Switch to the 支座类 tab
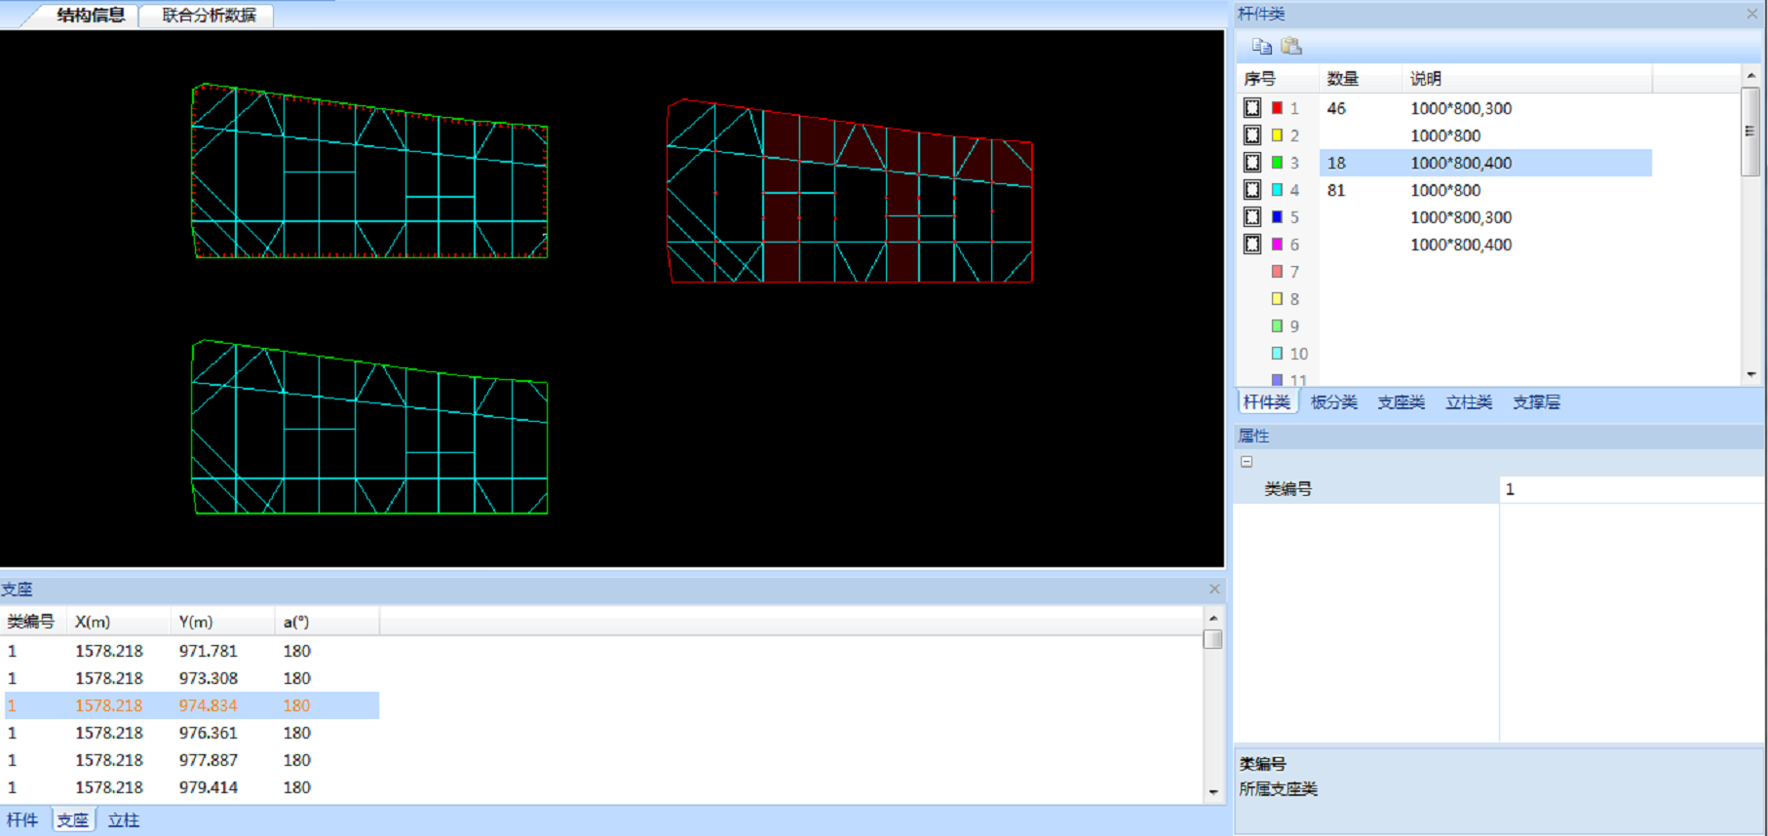The height and width of the screenshot is (836, 1768). pyautogui.click(x=1401, y=402)
